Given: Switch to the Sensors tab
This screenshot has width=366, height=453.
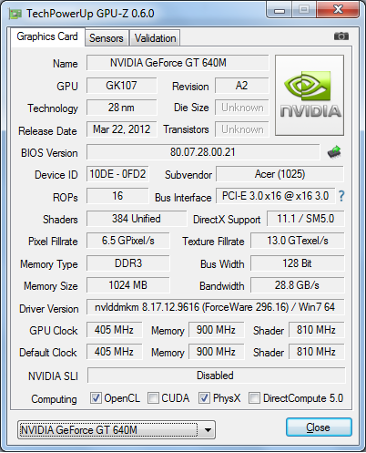Looking at the screenshot, I should (107, 38).
